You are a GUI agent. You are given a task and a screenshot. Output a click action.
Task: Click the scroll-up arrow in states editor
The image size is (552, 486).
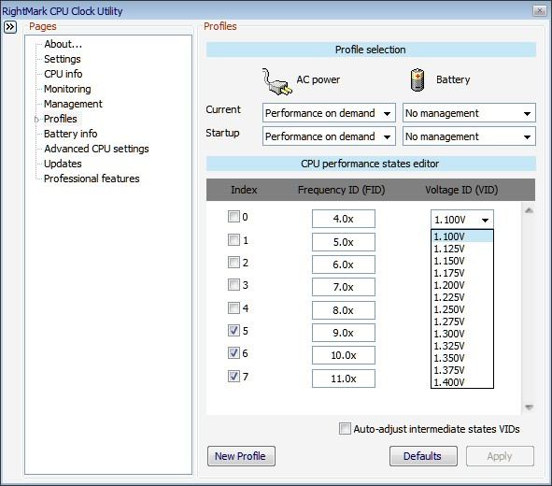[529, 210]
